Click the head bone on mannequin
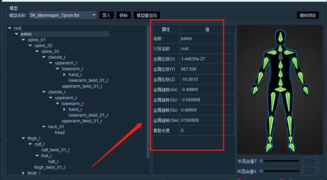Viewport: 327px width, 180px height. pyautogui.click(x=281, y=37)
